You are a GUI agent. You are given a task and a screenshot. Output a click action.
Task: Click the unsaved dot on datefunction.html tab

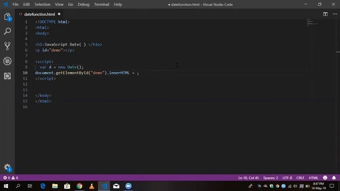tap(59, 14)
